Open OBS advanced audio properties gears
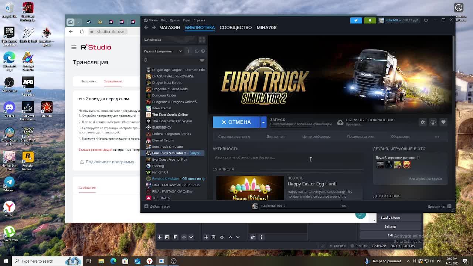 253,237
